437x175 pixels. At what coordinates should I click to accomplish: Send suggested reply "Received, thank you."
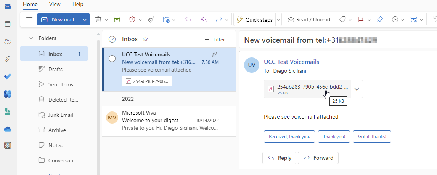(x=289, y=137)
